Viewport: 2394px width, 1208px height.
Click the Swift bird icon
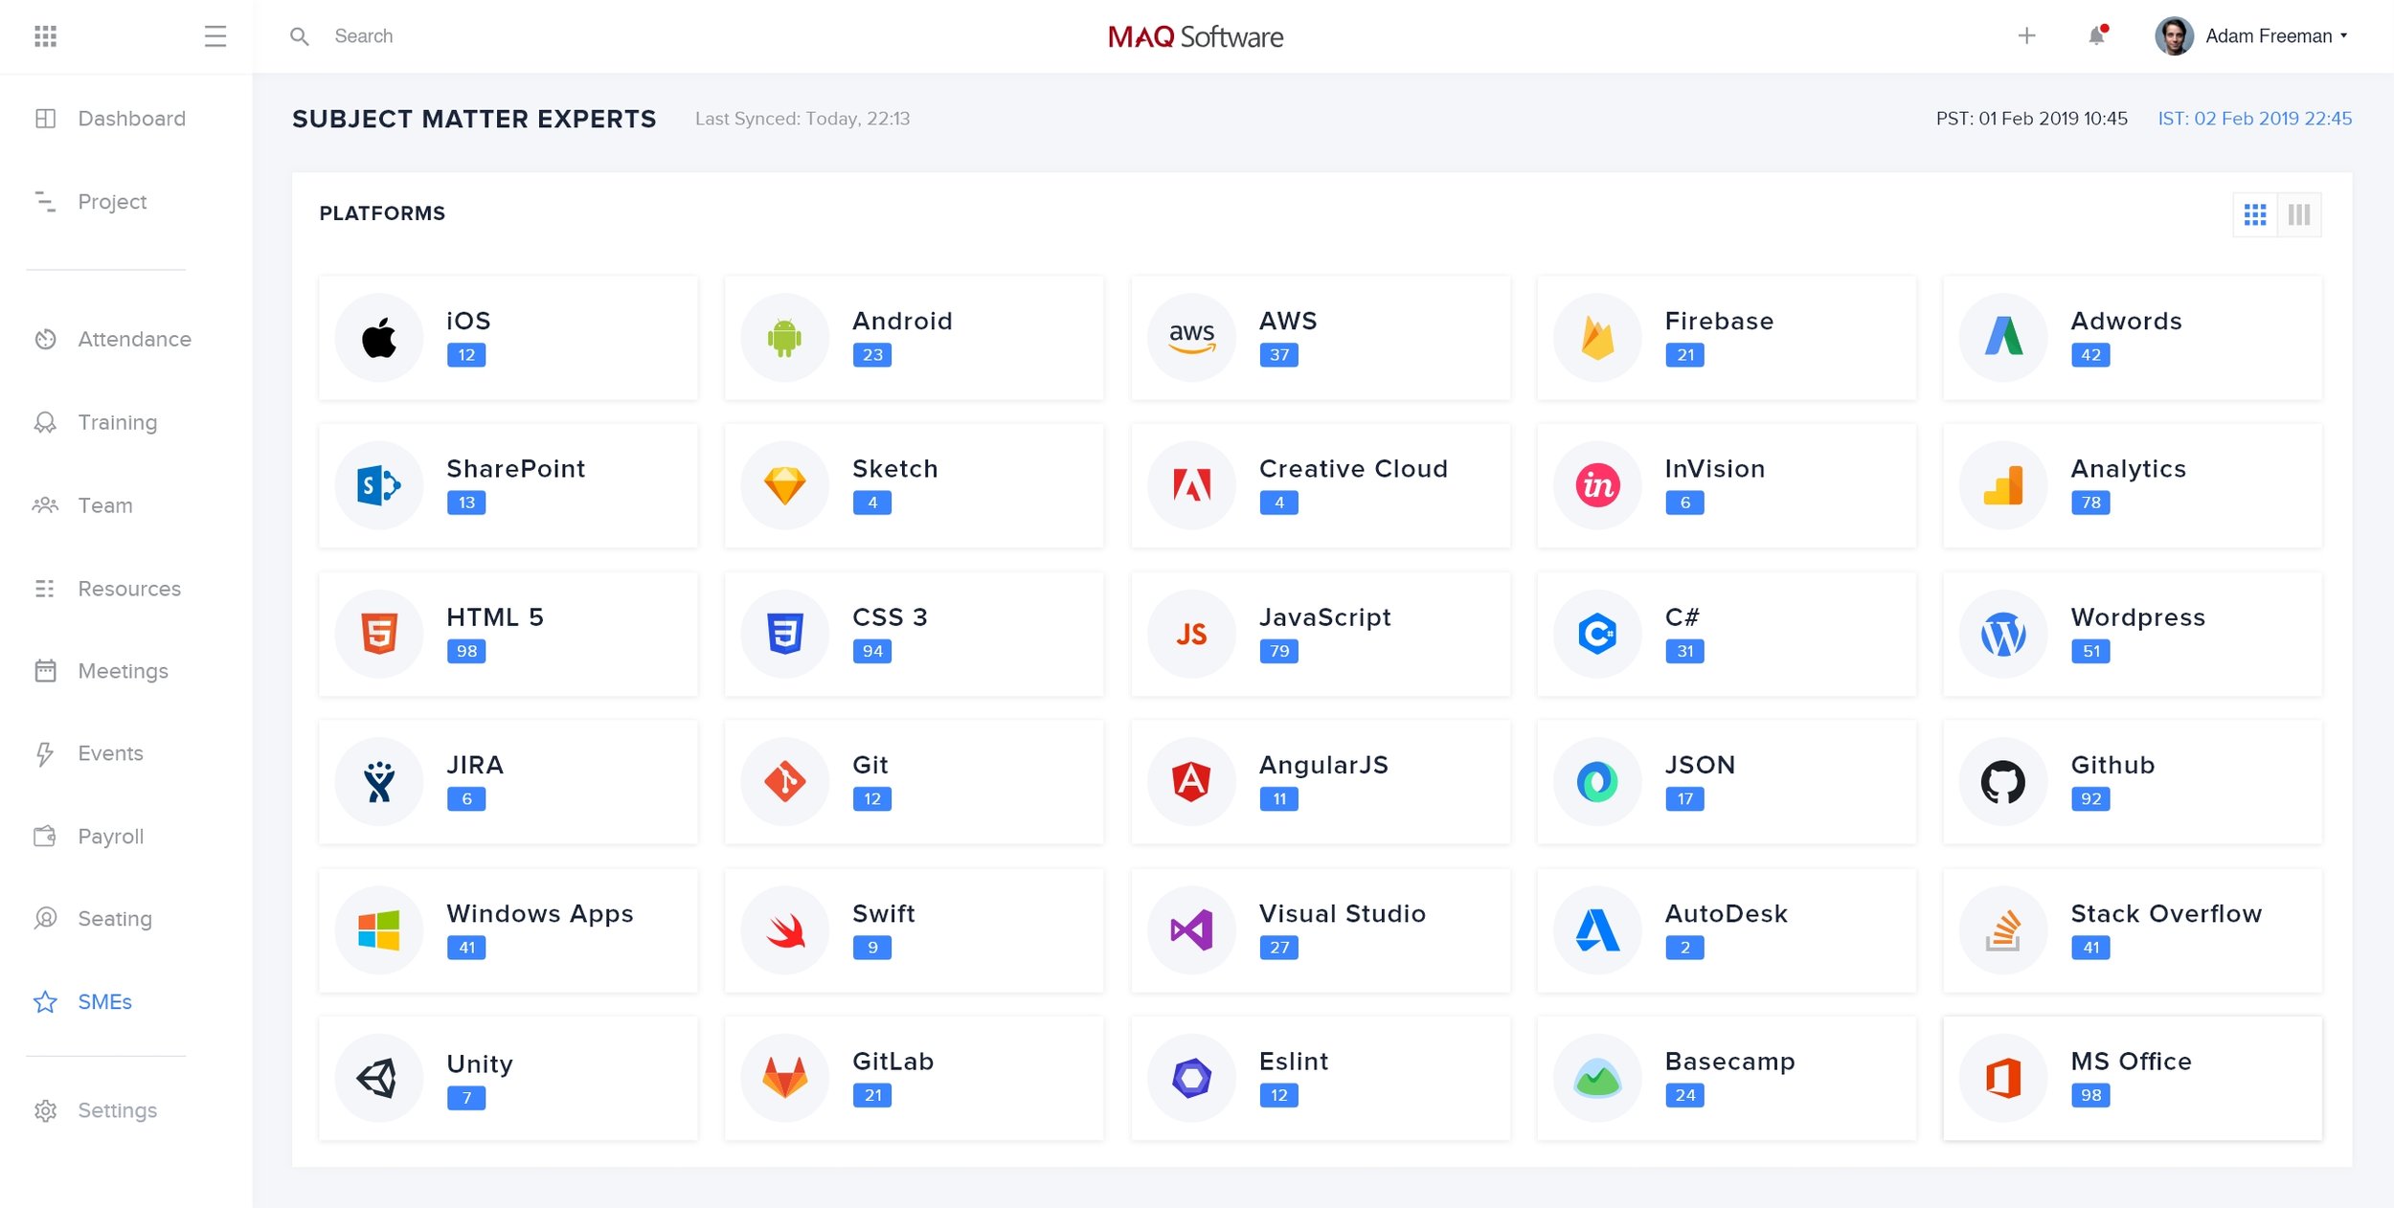pos(784,929)
